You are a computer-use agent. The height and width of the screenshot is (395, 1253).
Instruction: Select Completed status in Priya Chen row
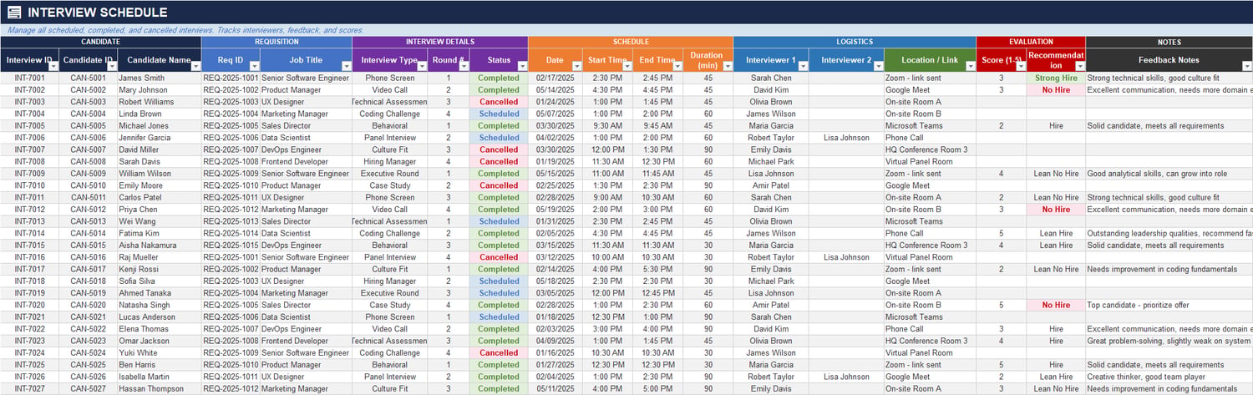click(x=499, y=210)
